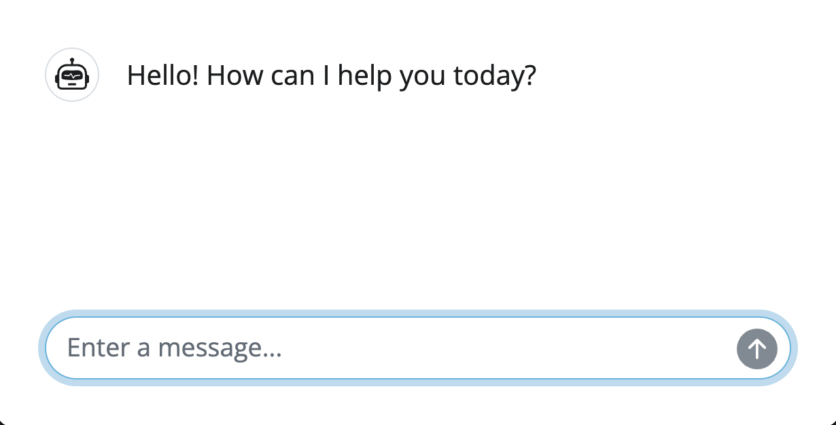Place cursor in the chat input bar
Screen dimensions: 836x425
point(394,348)
